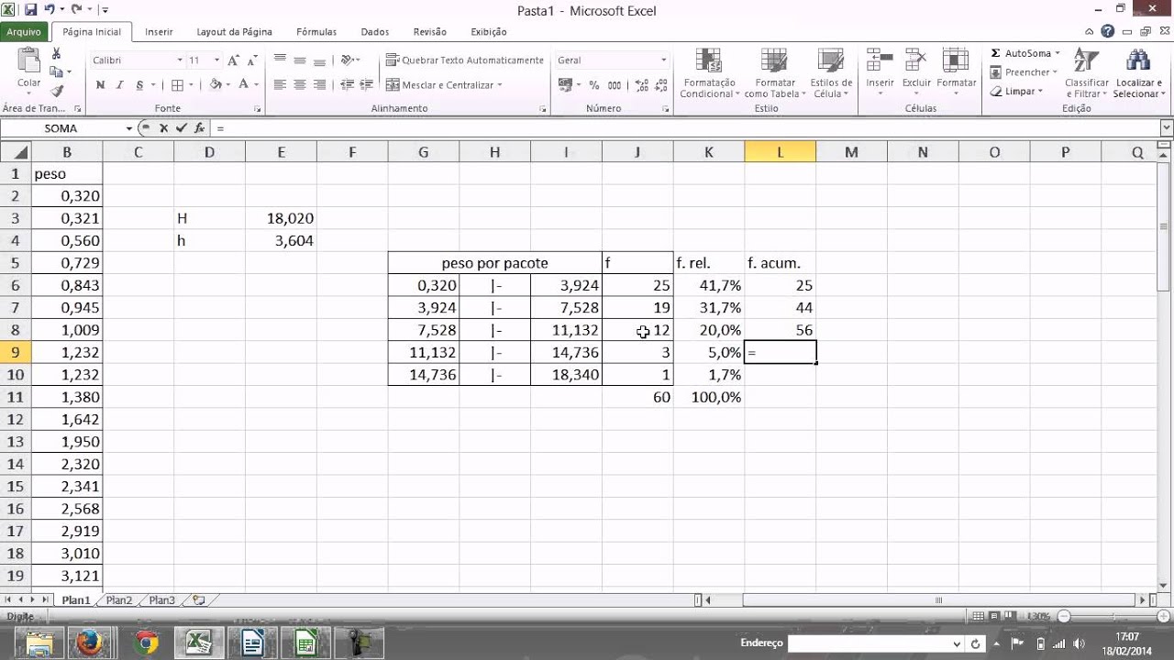This screenshot has height=660, width=1174.
Task: Toggle align text right
Action: pos(319,84)
